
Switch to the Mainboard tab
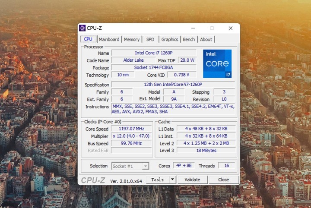[109, 39]
